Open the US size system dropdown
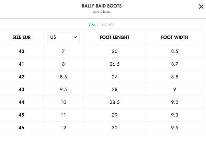The height and width of the screenshot is (142, 206). pos(64,37)
